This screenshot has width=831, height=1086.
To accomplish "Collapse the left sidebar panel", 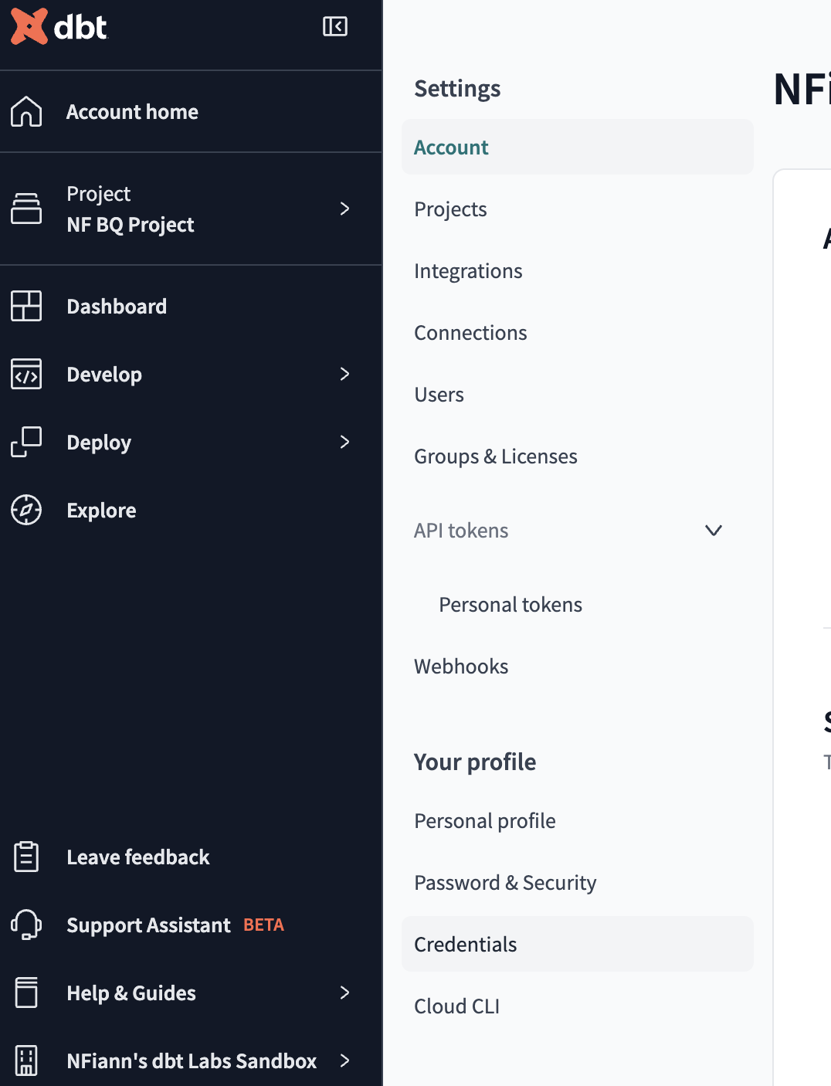I will pos(334,25).
